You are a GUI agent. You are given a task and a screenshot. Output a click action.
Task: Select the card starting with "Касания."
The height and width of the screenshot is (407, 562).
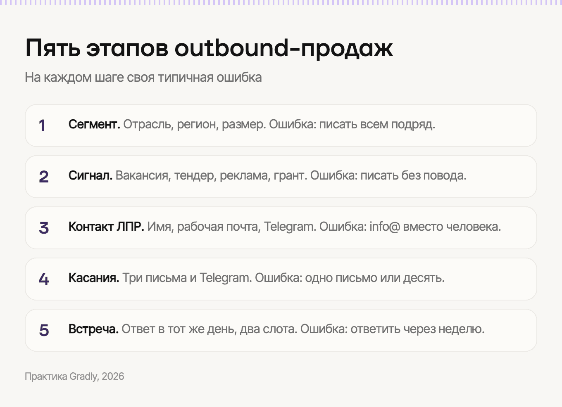click(281, 279)
